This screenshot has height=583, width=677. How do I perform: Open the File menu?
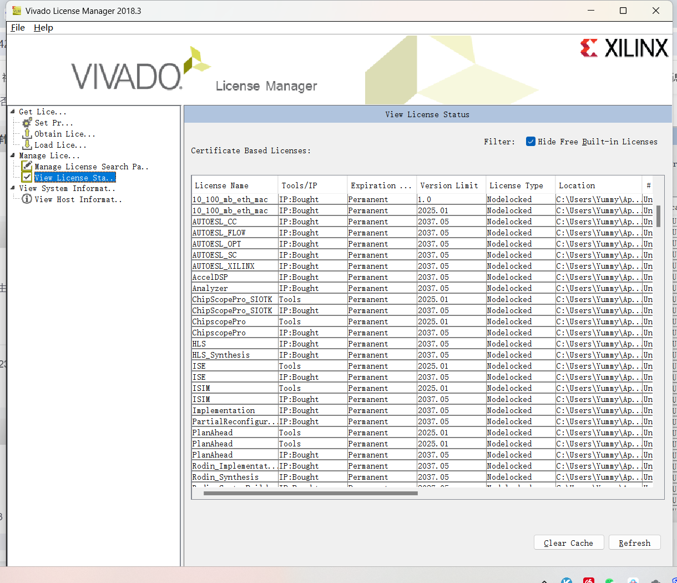[x=18, y=28]
